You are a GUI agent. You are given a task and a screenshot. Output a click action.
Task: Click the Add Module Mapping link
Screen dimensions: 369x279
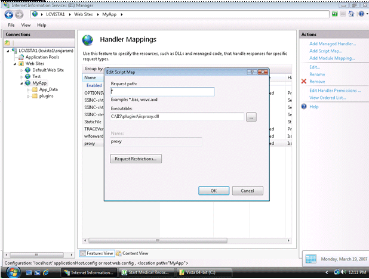(x=332, y=58)
